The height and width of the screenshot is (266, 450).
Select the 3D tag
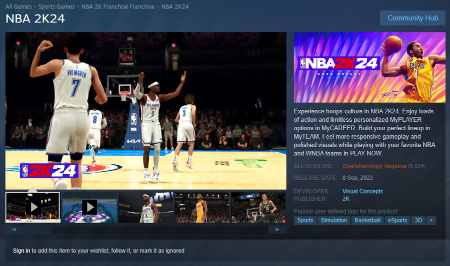(418, 221)
